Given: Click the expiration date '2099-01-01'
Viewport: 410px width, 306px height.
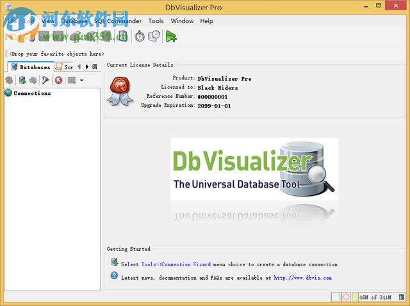Looking at the screenshot, I should point(214,106).
